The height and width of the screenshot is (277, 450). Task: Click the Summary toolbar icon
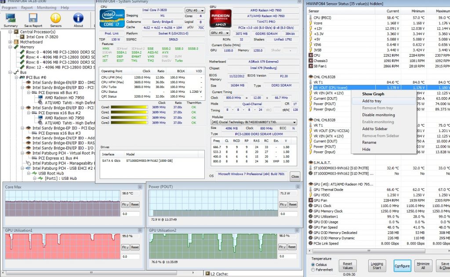point(11,18)
